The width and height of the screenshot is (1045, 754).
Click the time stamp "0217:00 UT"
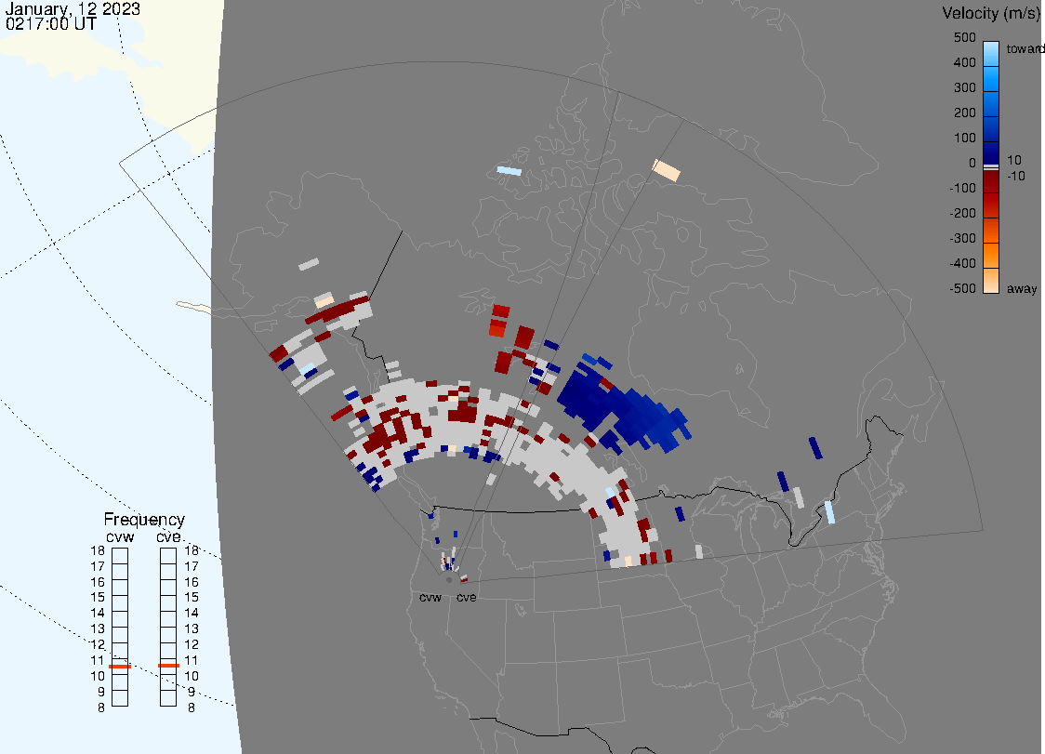(x=50, y=24)
